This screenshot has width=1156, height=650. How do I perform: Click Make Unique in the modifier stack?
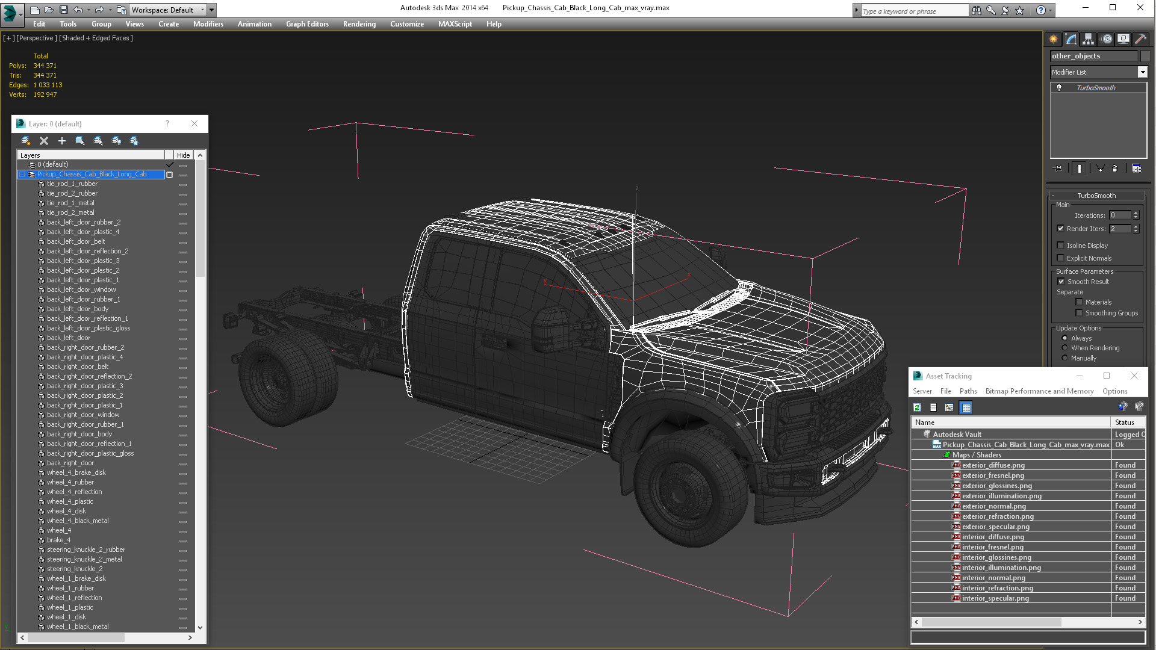[1100, 169]
